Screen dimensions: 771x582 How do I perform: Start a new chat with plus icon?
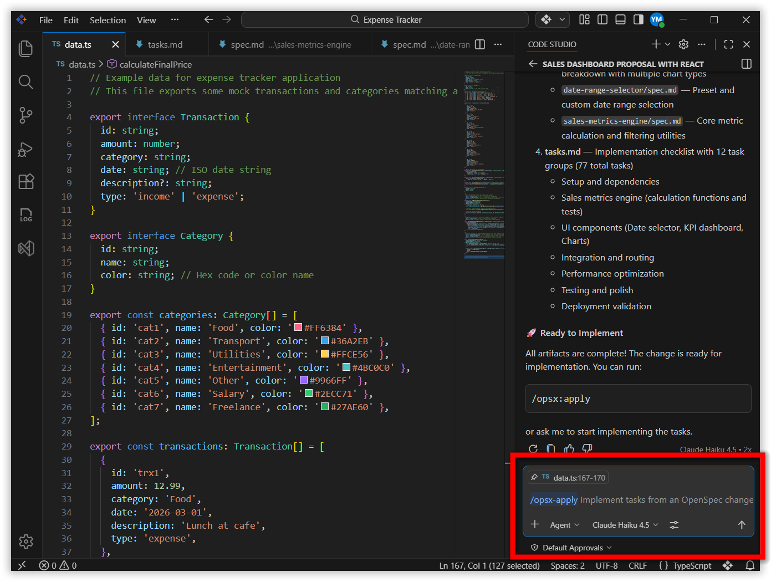(x=656, y=44)
